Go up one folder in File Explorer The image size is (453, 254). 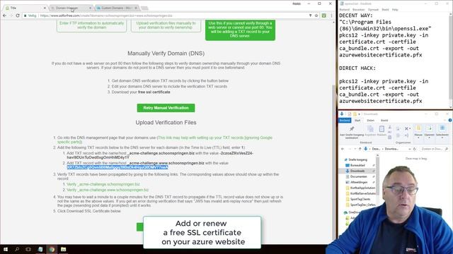tap(360, 149)
